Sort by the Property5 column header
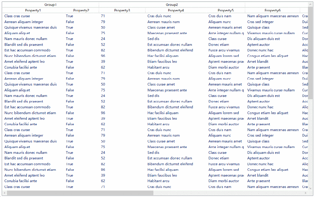 point(226,10)
